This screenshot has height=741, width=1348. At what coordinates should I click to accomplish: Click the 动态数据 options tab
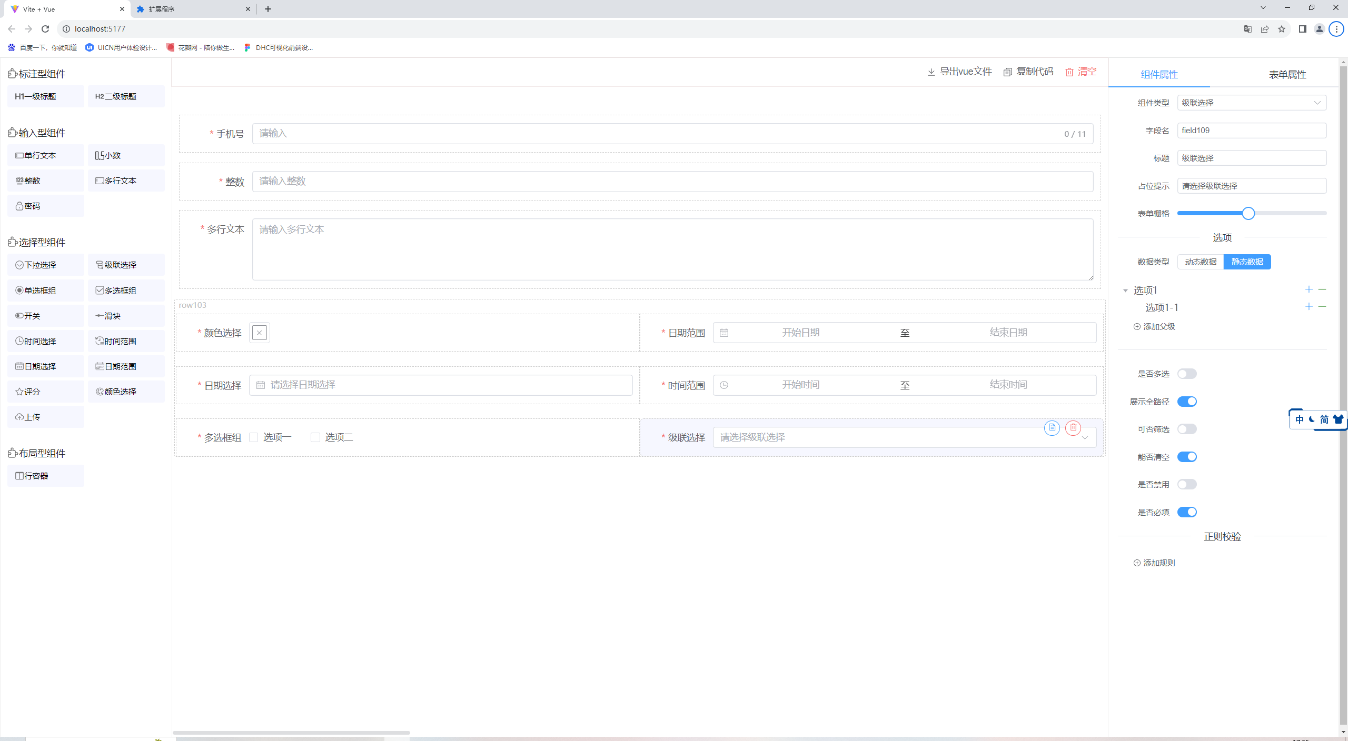(1198, 262)
